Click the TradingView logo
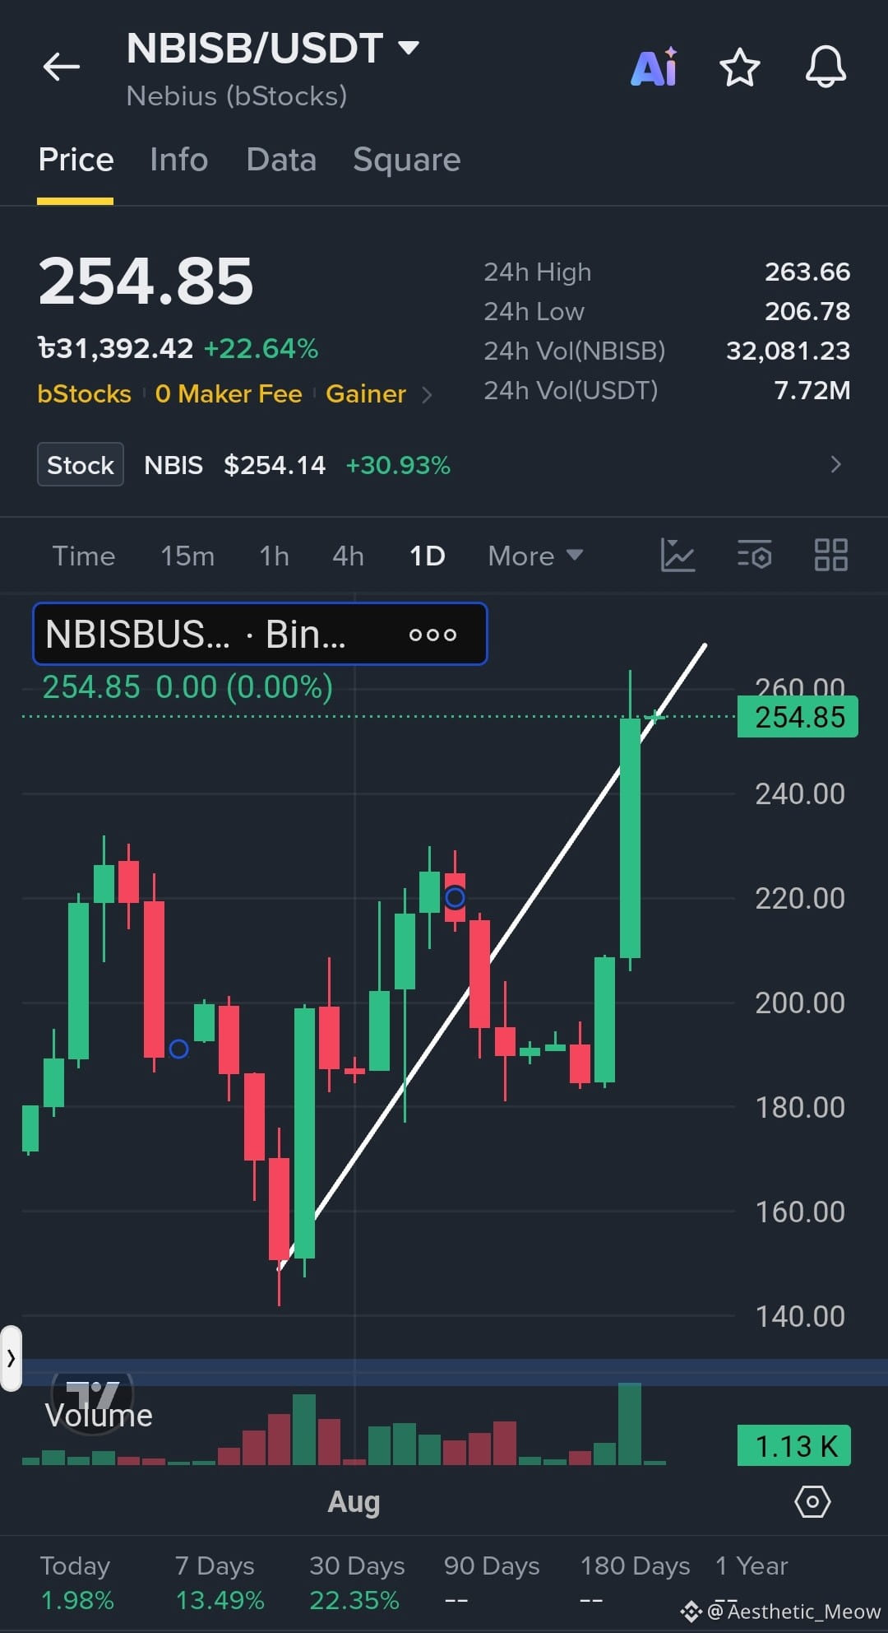 tap(92, 1393)
